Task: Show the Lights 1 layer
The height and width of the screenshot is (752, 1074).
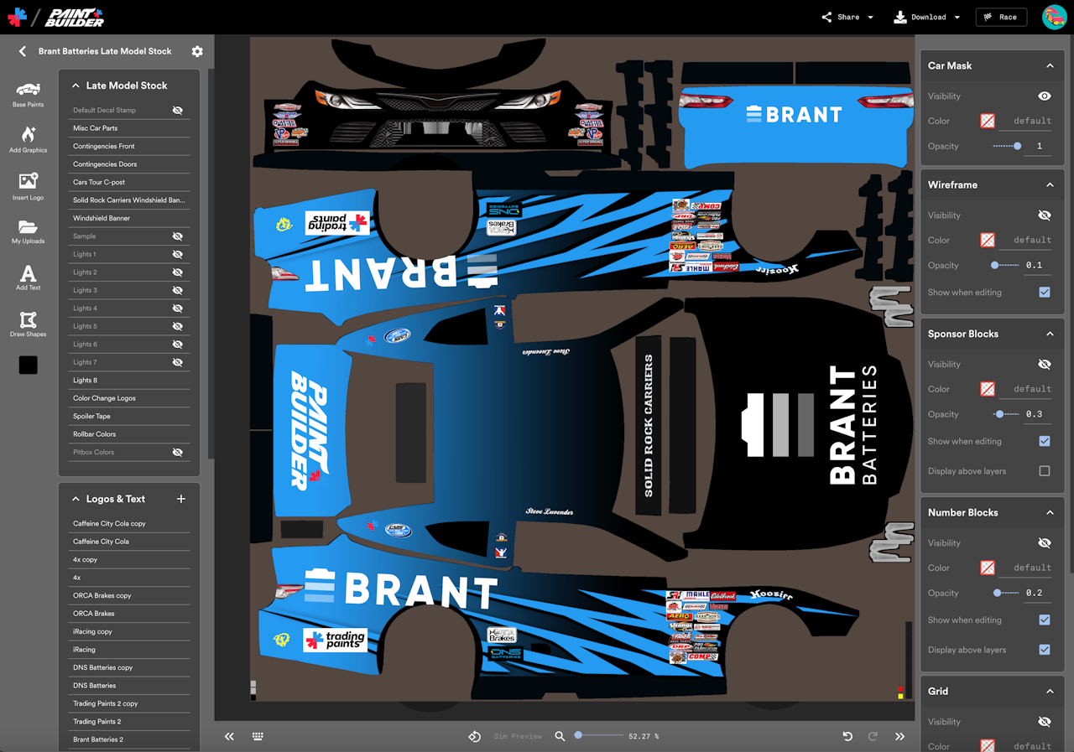Action: click(x=178, y=254)
